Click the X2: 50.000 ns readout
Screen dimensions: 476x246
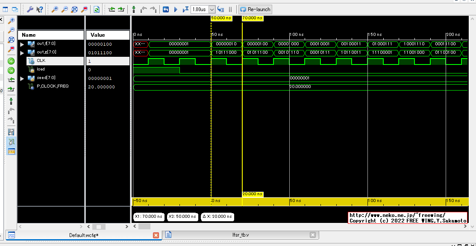click(182, 217)
